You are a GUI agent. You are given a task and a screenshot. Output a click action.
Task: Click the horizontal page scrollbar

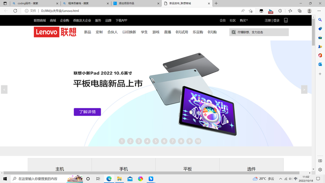pyautogui.click(x=151, y=173)
